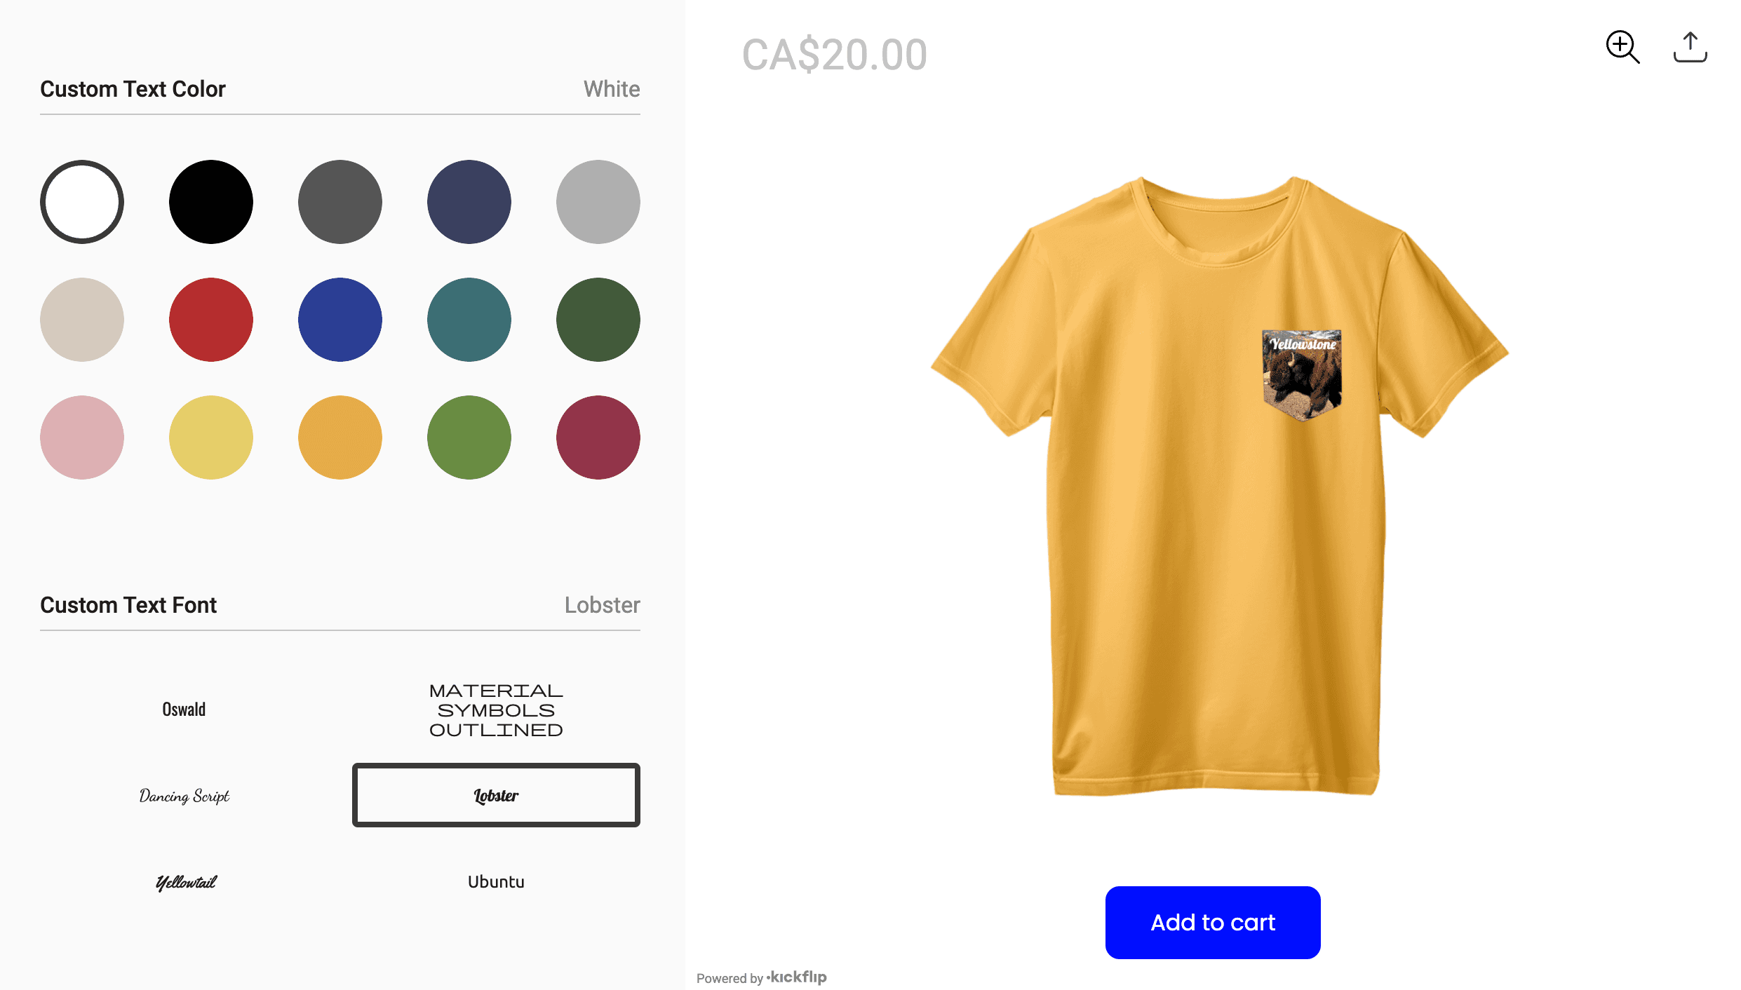Select the white color swatch

click(x=82, y=202)
